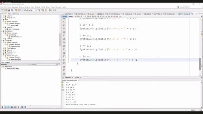Image resolution: width=203 pixels, height=114 pixels.
Task: Close the Navigator panel tab
Action: [11, 62]
